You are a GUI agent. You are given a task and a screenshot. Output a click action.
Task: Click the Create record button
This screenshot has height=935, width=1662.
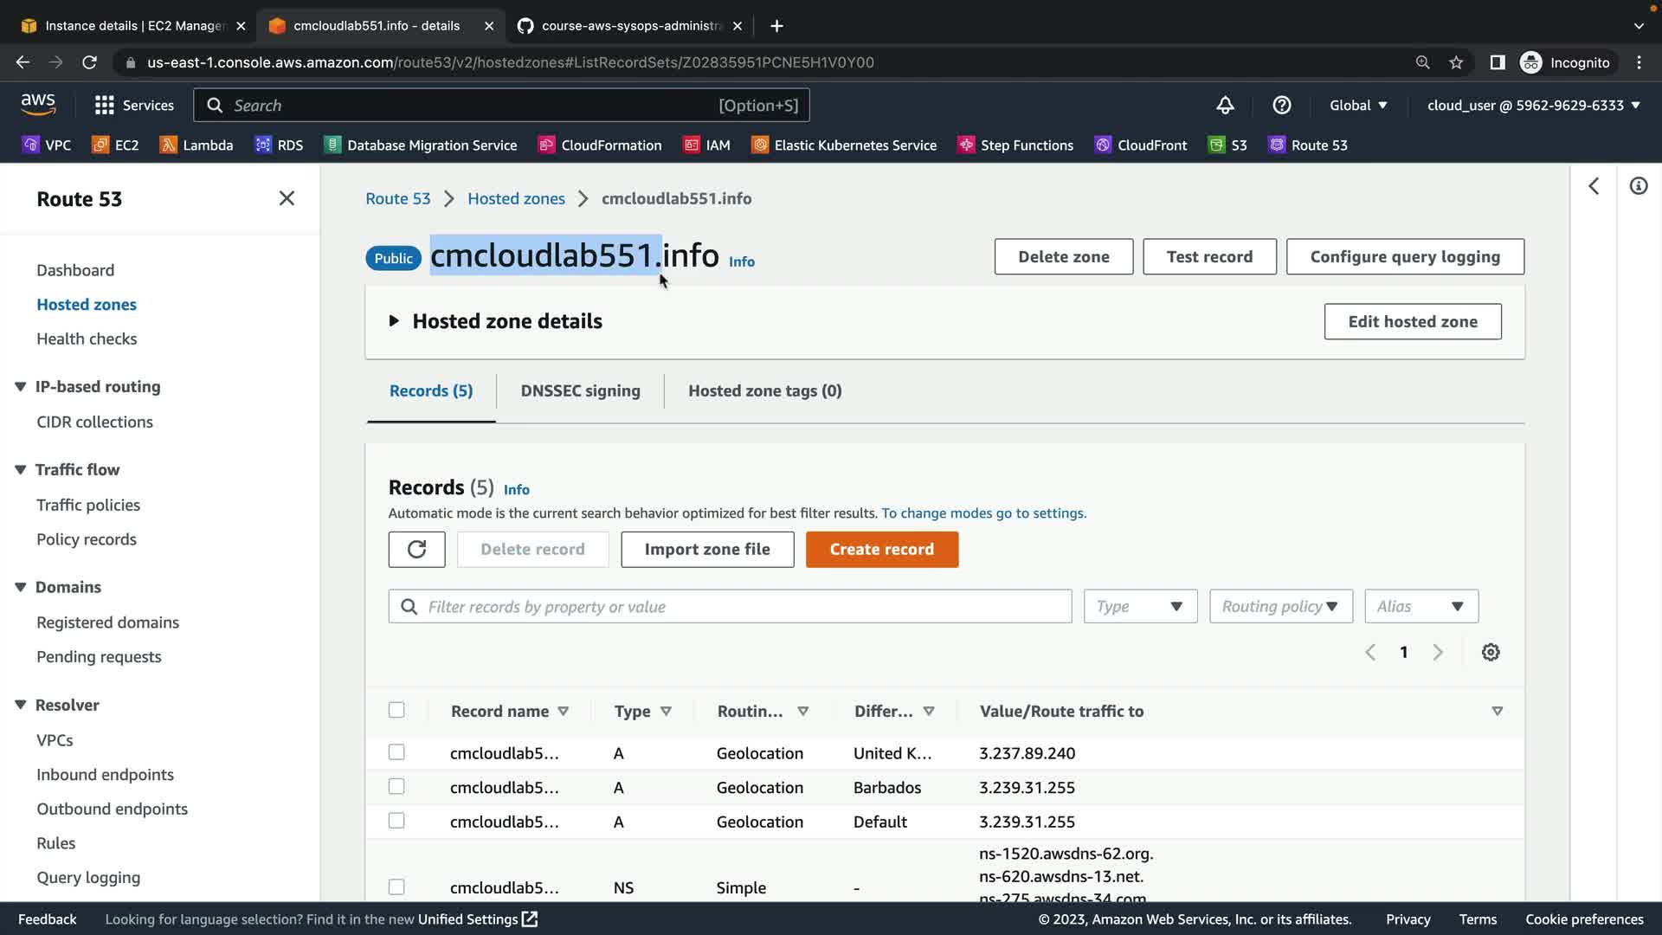pos(881,550)
